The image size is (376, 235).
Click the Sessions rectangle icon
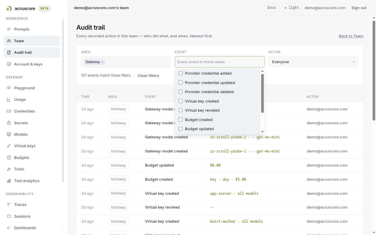click(9, 216)
